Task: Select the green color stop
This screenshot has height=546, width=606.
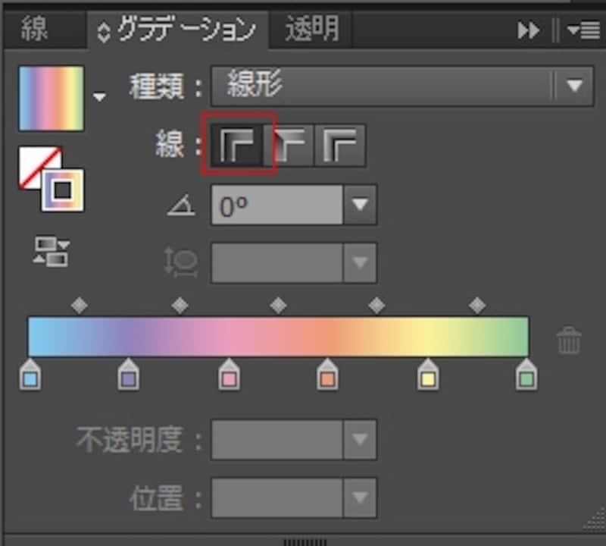Action: pos(526,375)
